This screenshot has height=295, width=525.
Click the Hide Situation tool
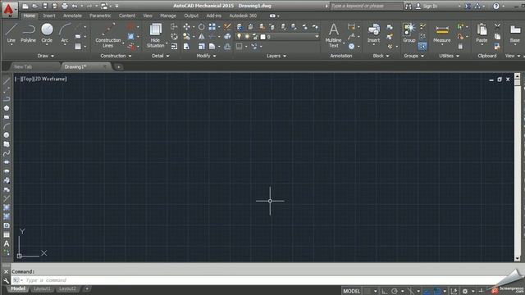click(x=155, y=35)
